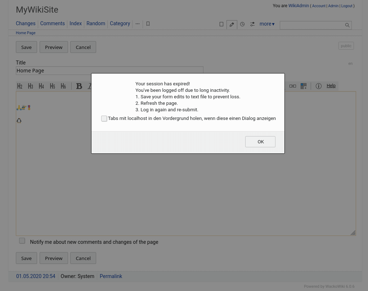Image resolution: width=368 pixels, height=291 pixels.
Task: Click the insert link toolbar icon
Action: click(x=293, y=86)
